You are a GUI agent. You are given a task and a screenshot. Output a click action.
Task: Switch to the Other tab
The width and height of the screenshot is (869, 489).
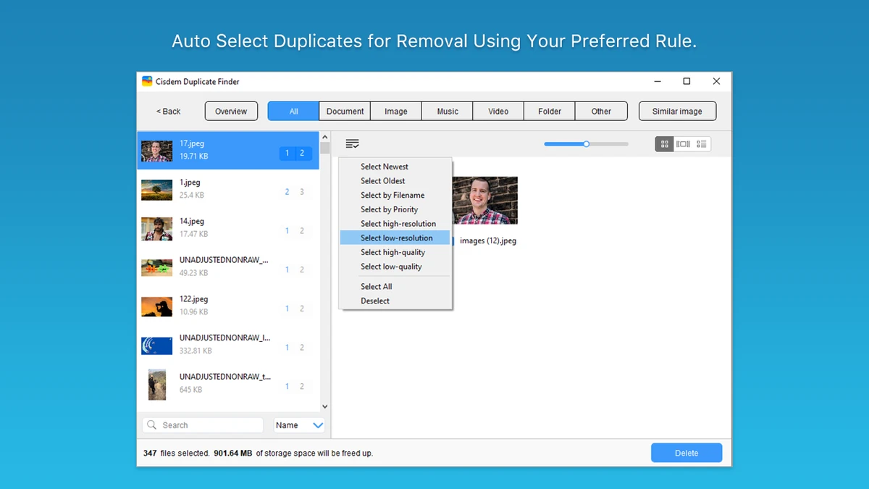pyautogui.click(x=601, y=111)
